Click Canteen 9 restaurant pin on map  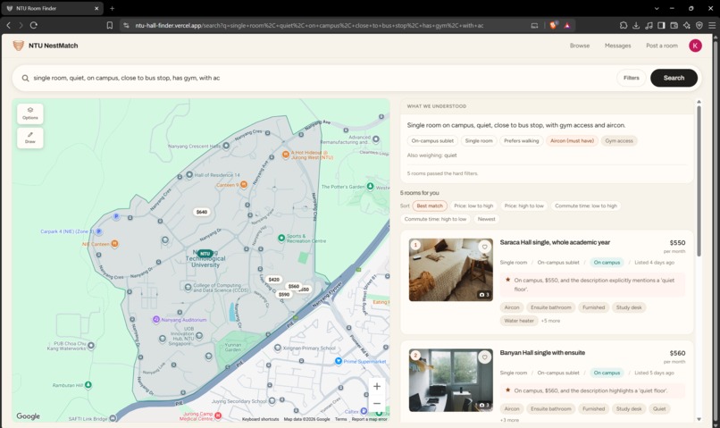[244, 185]
